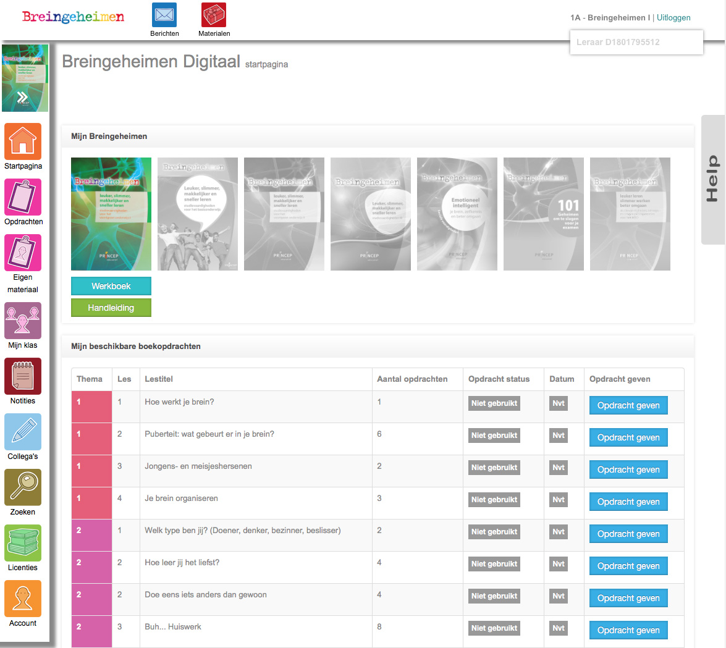Click lesson title 'Jongens- en meisjeshersenen'
This screenshot has width=726, height=648.
(198, 466)
